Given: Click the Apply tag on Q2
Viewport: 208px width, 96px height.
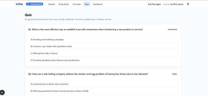Looking at the screenshot, I should point(174,74).
